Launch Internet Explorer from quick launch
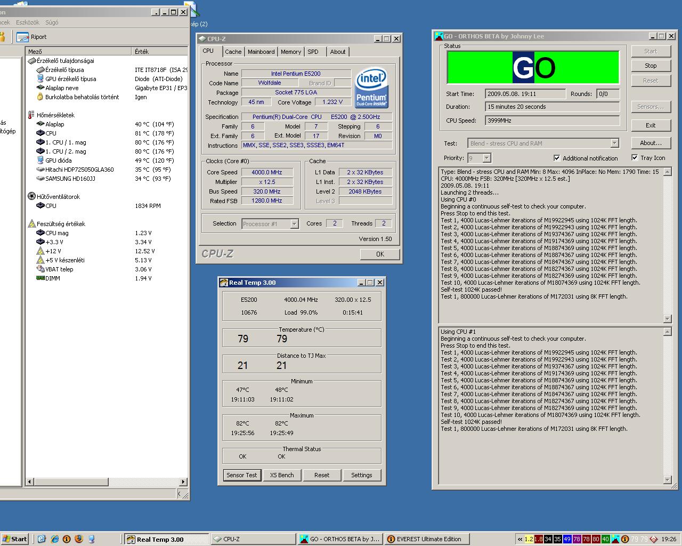The height and width of the screenshot is (546, 682). pyautogui.click(x=54, y=539)
